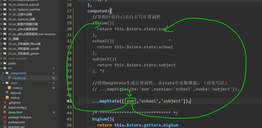Image resolution: width=262 pixels, height=128 pixels.
Task: Click subject() on line 35
Action: pos(103,59)
